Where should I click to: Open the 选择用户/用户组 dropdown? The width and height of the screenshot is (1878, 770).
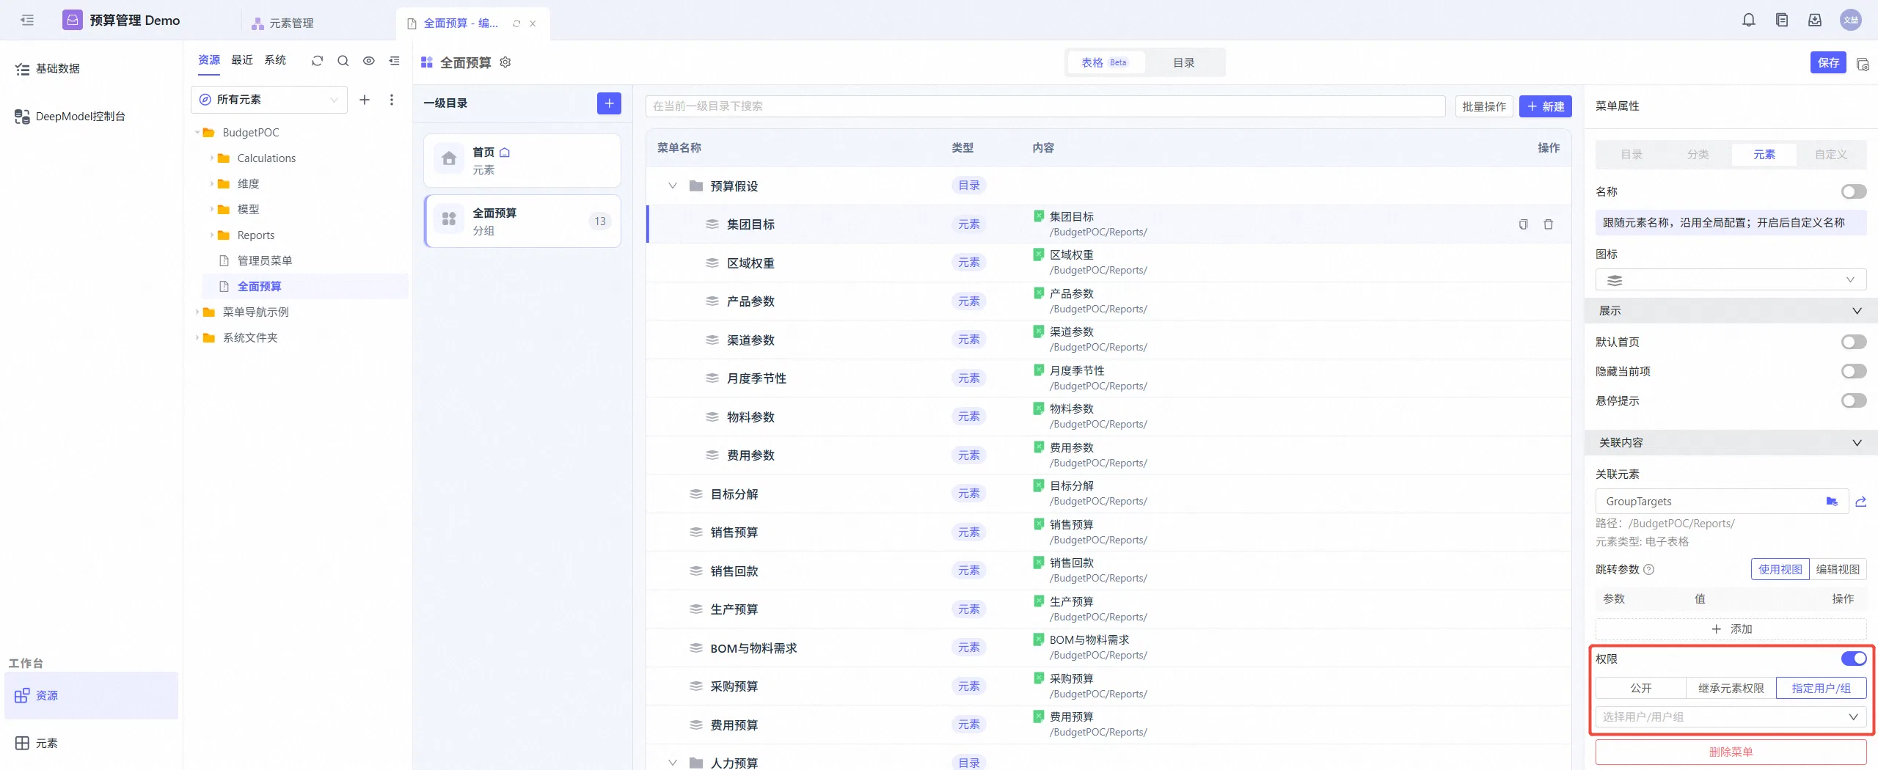point(1731,716)
